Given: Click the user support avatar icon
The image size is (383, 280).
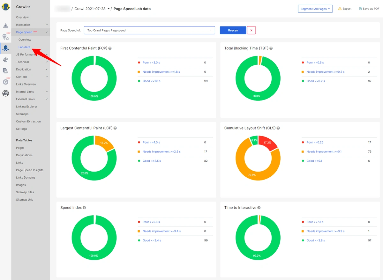Looking at the screenshot, I should 5,93.
